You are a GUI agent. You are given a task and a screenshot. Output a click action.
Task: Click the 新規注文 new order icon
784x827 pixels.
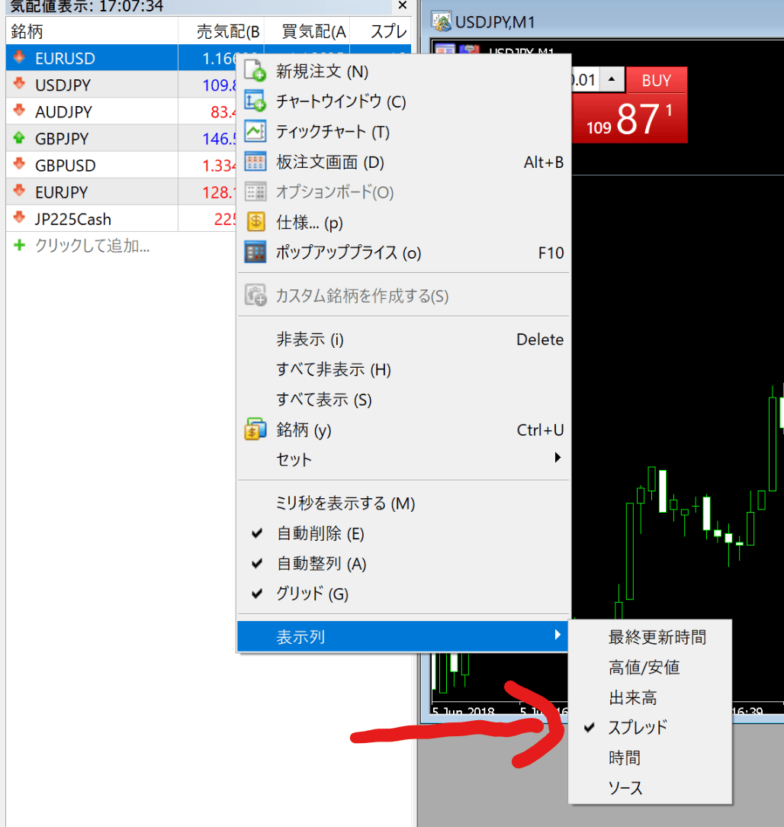coord(255,71)
